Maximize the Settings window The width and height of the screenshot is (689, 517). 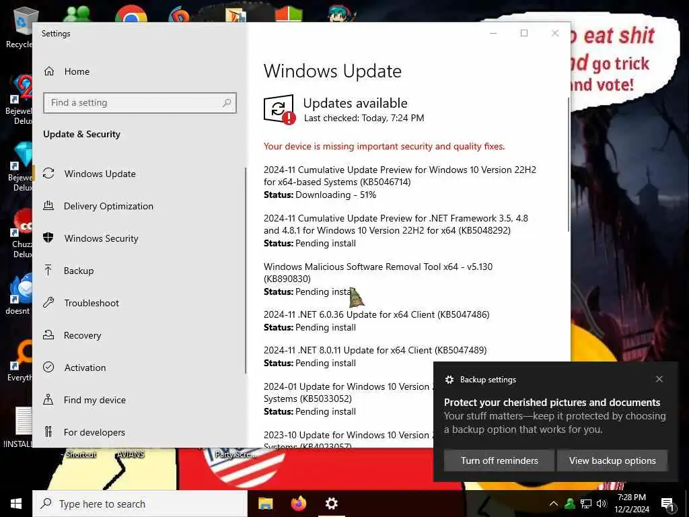[x=523, y=34]
